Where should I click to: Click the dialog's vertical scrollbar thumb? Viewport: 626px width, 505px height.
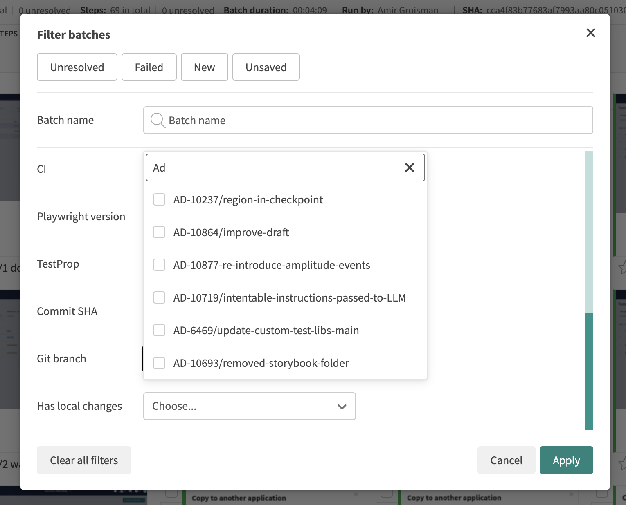point(589,371)
